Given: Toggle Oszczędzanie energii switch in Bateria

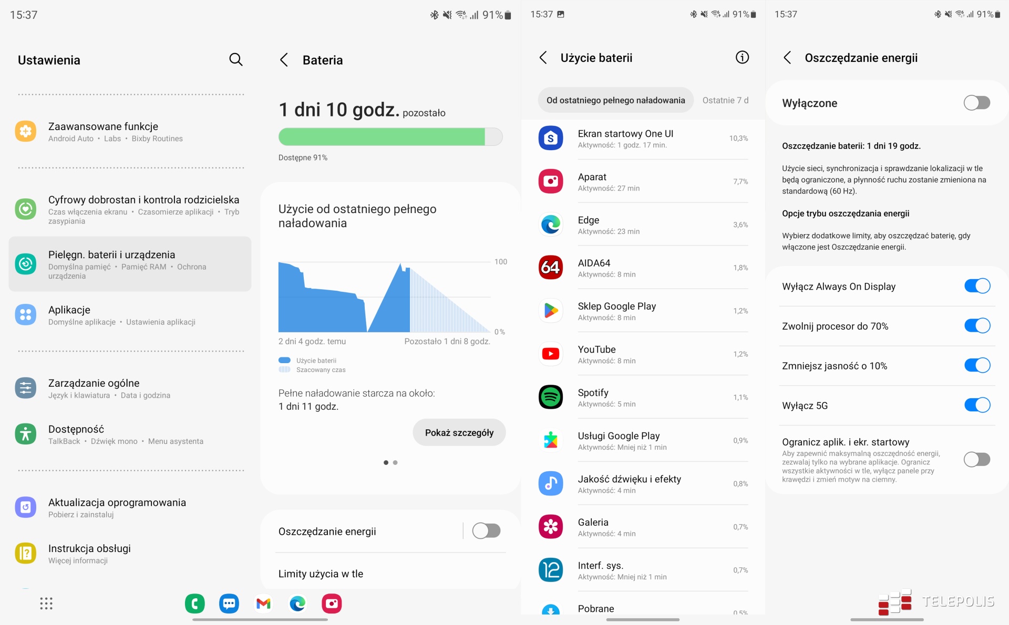Looking at the screenshot, I should point(486,531).
